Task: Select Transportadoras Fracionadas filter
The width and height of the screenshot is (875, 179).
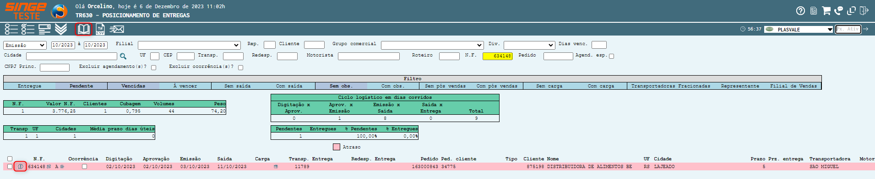Action: coord(671,86)
